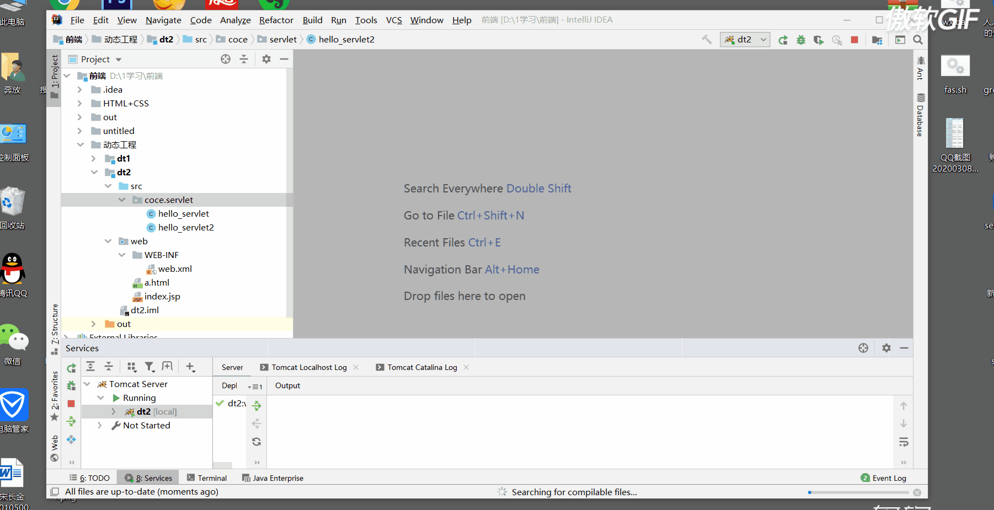Click the Build Project hammer icon
994x510 pixels.
click(707, 40)
